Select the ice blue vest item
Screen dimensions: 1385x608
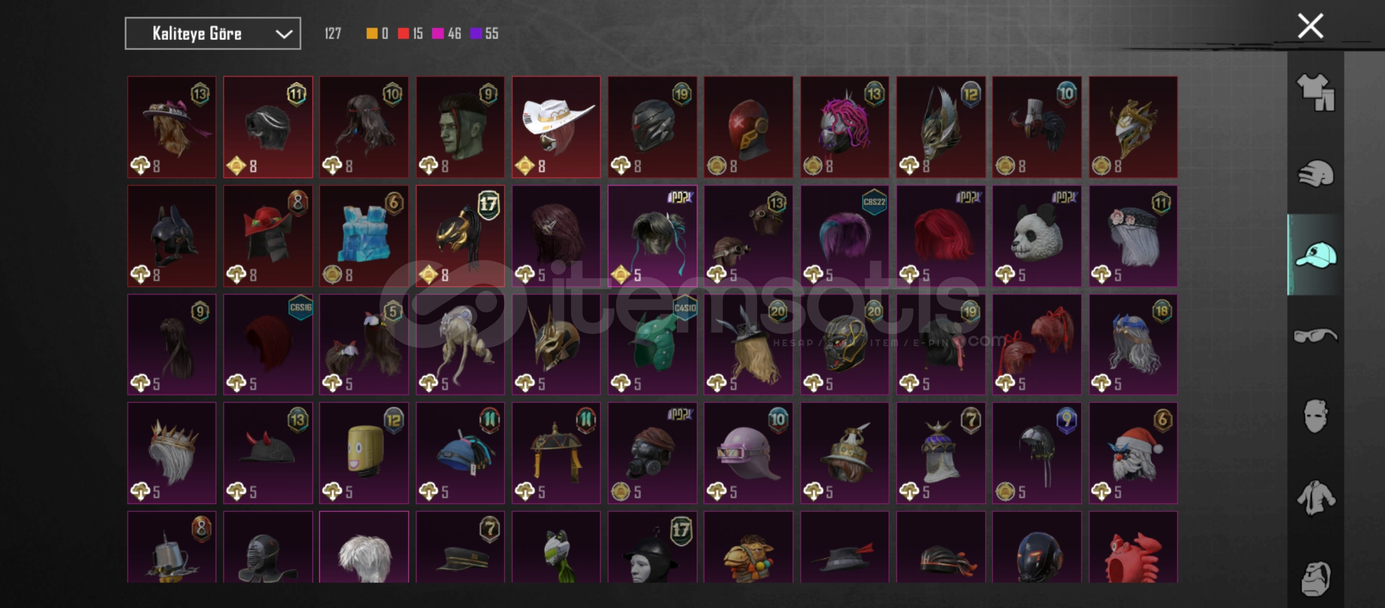(x=364, y=236)
